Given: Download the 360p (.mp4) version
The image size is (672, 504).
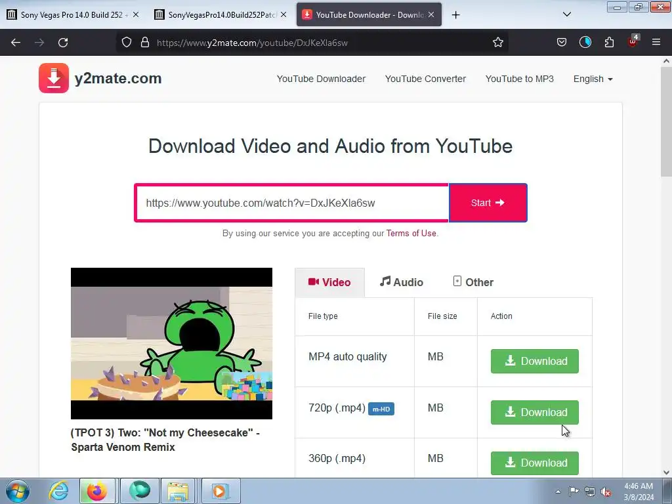Looking at the screenshot, I should pyautogui.click(x=534, y=463).
